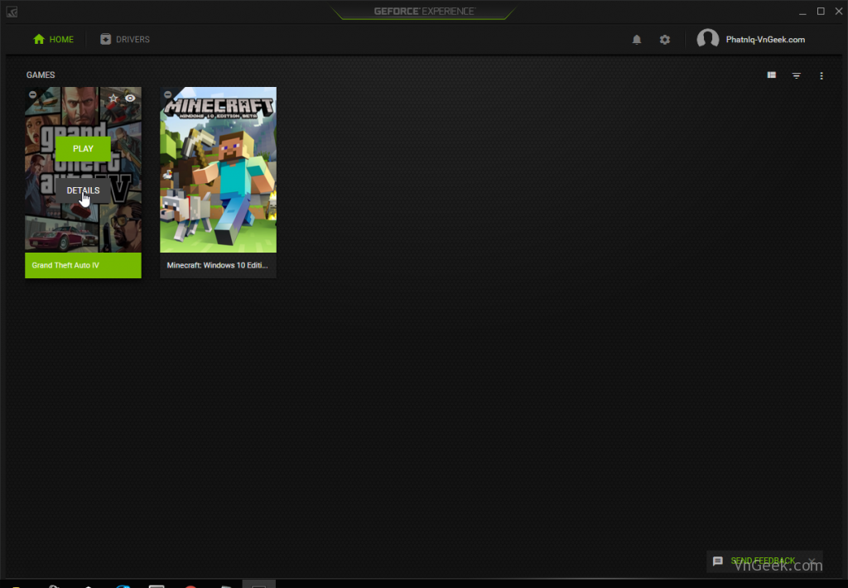This screenshot has width=848, height=588.
Task: Go to the HOME tab
Action: 53,40
